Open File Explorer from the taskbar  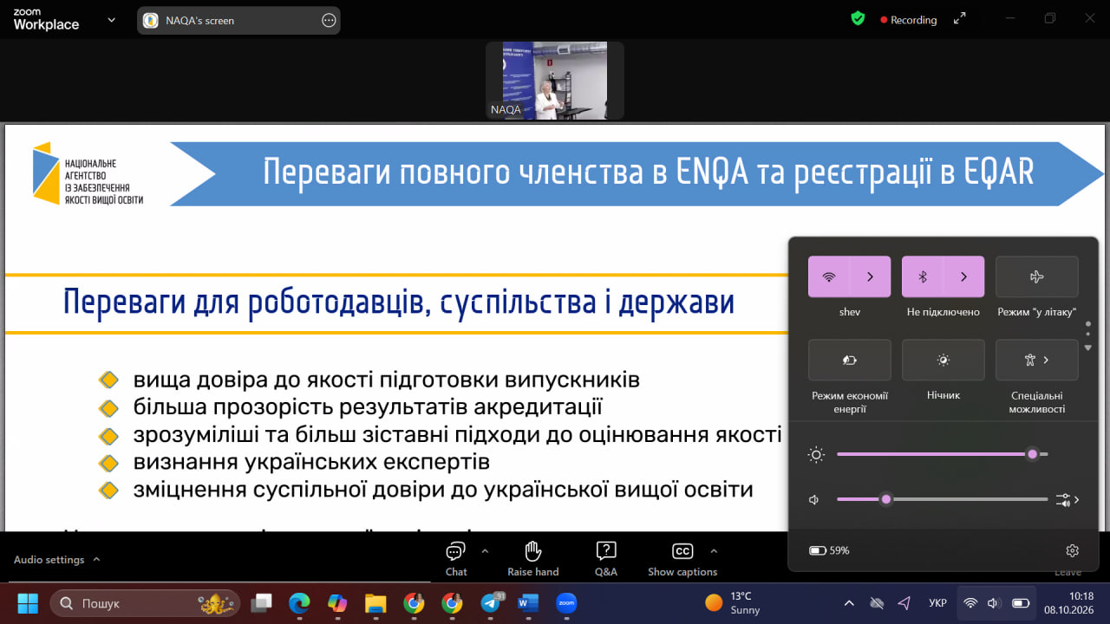(x=375, y=602)
